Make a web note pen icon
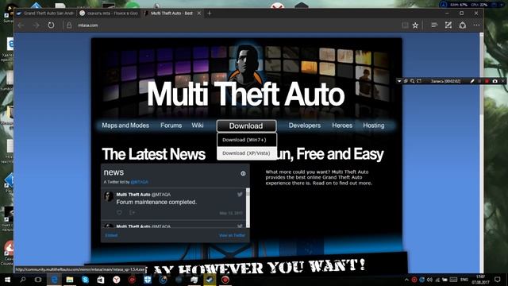The image size is (508, 286). pyautogui.click(x=448, y=25)
